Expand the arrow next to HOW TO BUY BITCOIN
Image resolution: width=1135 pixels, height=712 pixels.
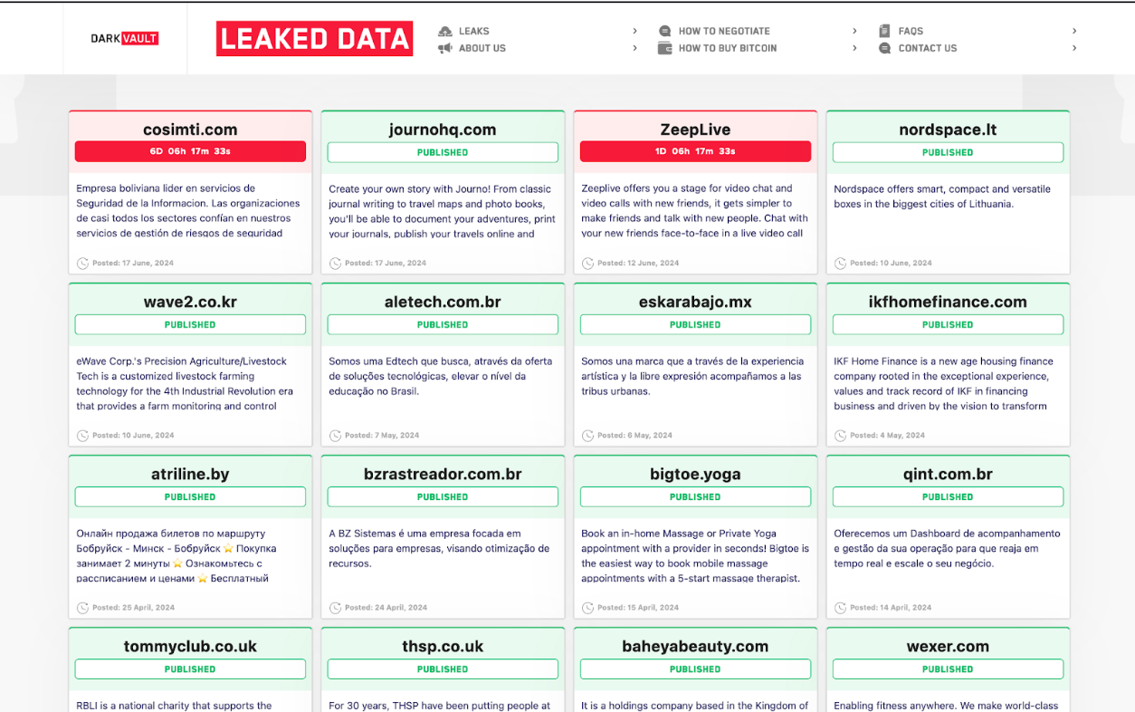click(854, 47)
